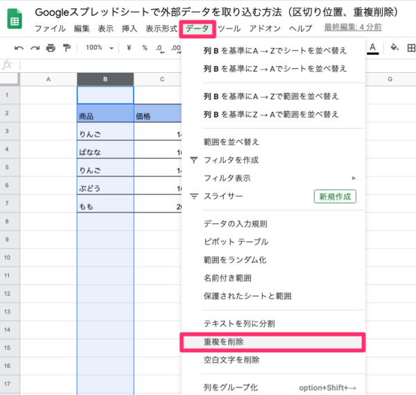
Task: Click the 新規作成 badge next to スライサー
Action: (x=334, y=196)
